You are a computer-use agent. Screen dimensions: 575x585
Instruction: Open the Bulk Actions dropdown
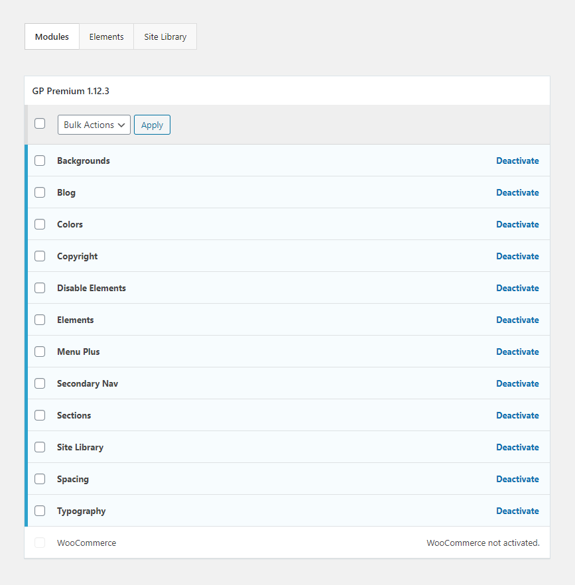(x=94, y=125)
